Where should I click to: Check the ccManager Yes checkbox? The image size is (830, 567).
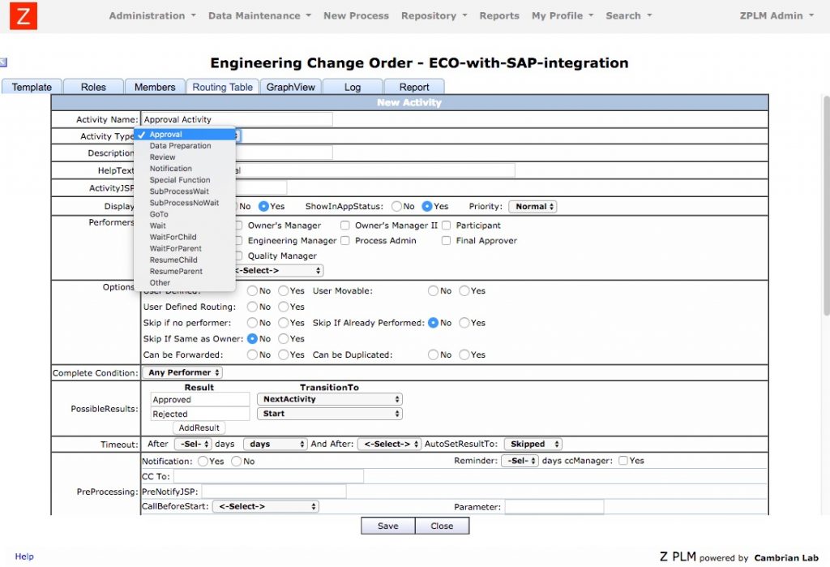point(622,461)
